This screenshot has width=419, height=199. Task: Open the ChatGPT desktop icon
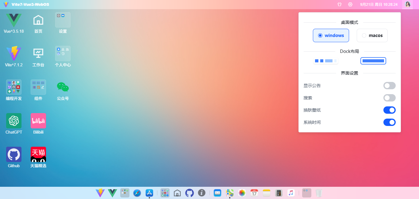coord(14,121)
